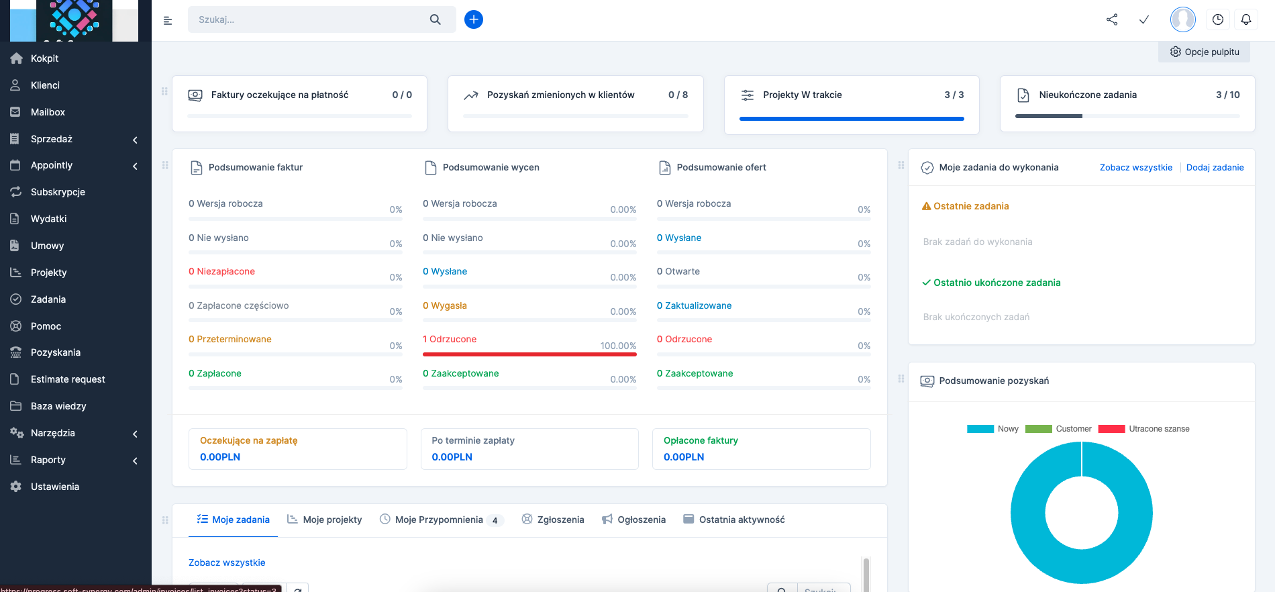Image resolution: width=1275 pixels, height=592 pixels.
Task: Toggle the Utracone szanse legend swatch
Action: 1111,429
